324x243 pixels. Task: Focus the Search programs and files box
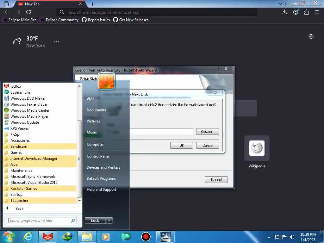pos(42,221)
